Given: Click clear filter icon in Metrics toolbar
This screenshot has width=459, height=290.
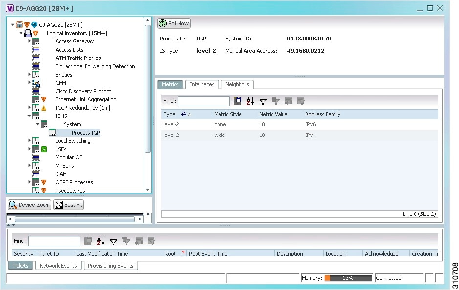Looking at the screenshot, I should tap(276, 101).
